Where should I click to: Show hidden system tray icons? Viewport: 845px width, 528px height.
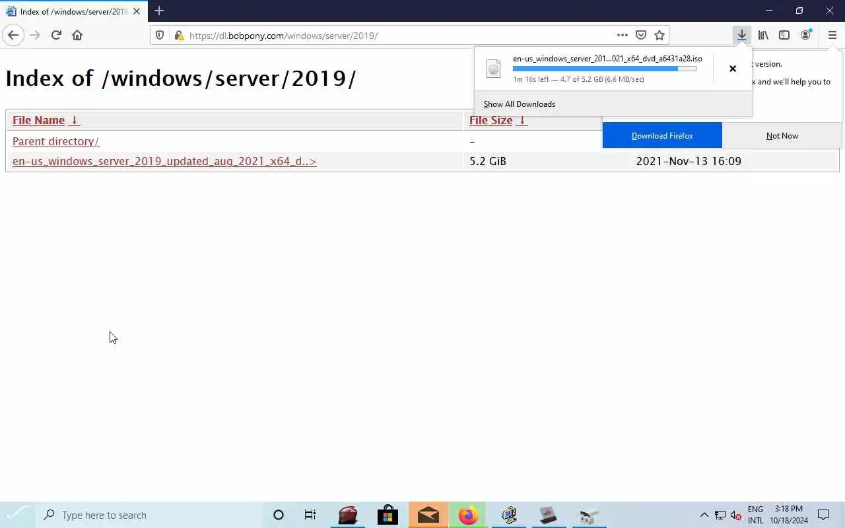click(x=704, y=515)
